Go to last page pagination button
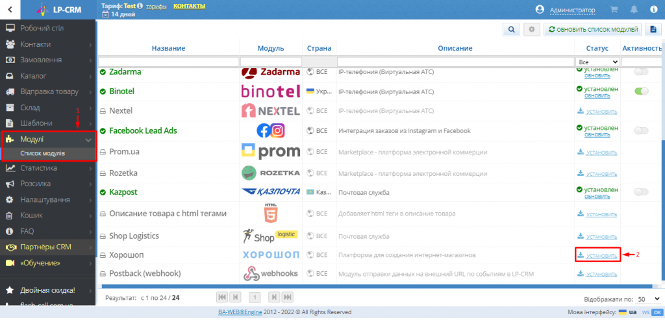Viewport: 665px width, 320px height. tap(288, 297)
